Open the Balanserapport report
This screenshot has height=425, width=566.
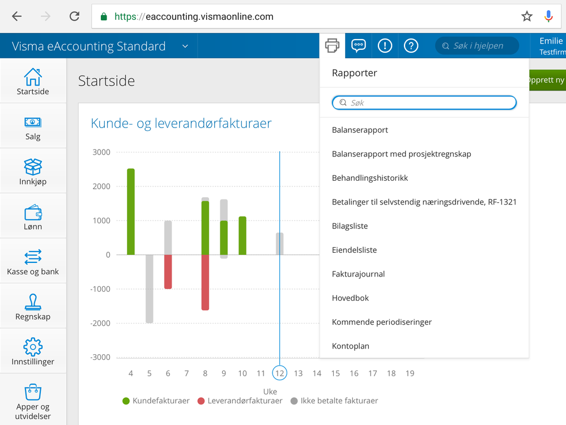pyautogui.click(x=360, y=130)
